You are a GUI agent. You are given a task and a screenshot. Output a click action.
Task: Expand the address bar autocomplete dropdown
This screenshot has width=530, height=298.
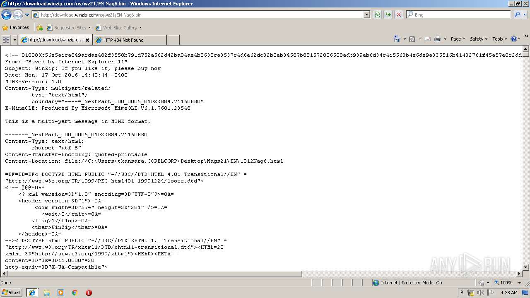[367, 15]
